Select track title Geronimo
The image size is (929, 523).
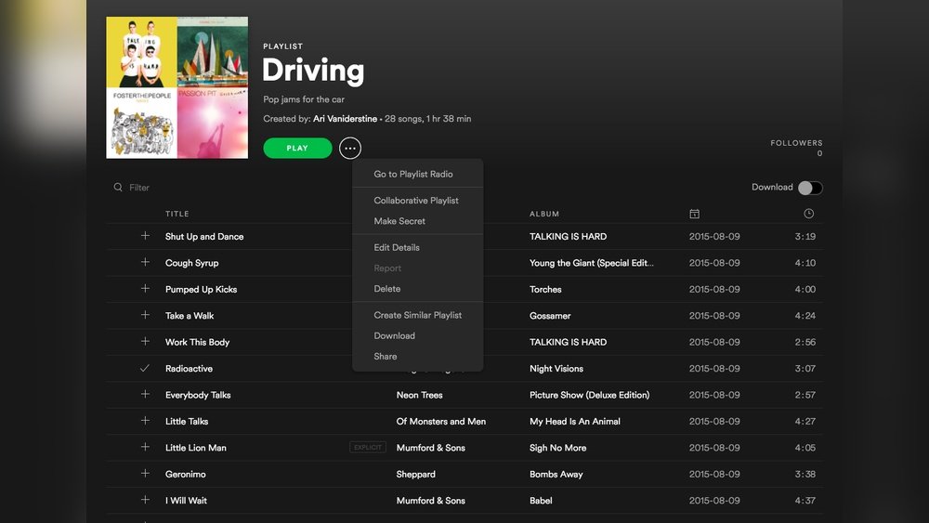pos(186,475)
